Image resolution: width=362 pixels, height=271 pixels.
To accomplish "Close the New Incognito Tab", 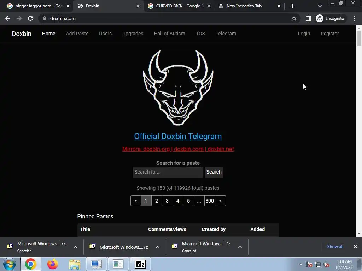I will coord(279,6).
